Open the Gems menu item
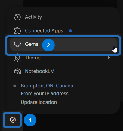Screen dimensions: 123x131 (63, 44)
